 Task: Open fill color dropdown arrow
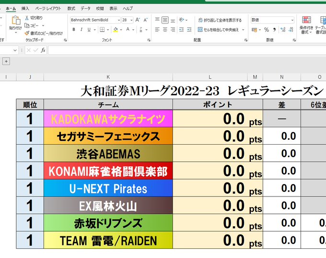[x=121, y=30]
